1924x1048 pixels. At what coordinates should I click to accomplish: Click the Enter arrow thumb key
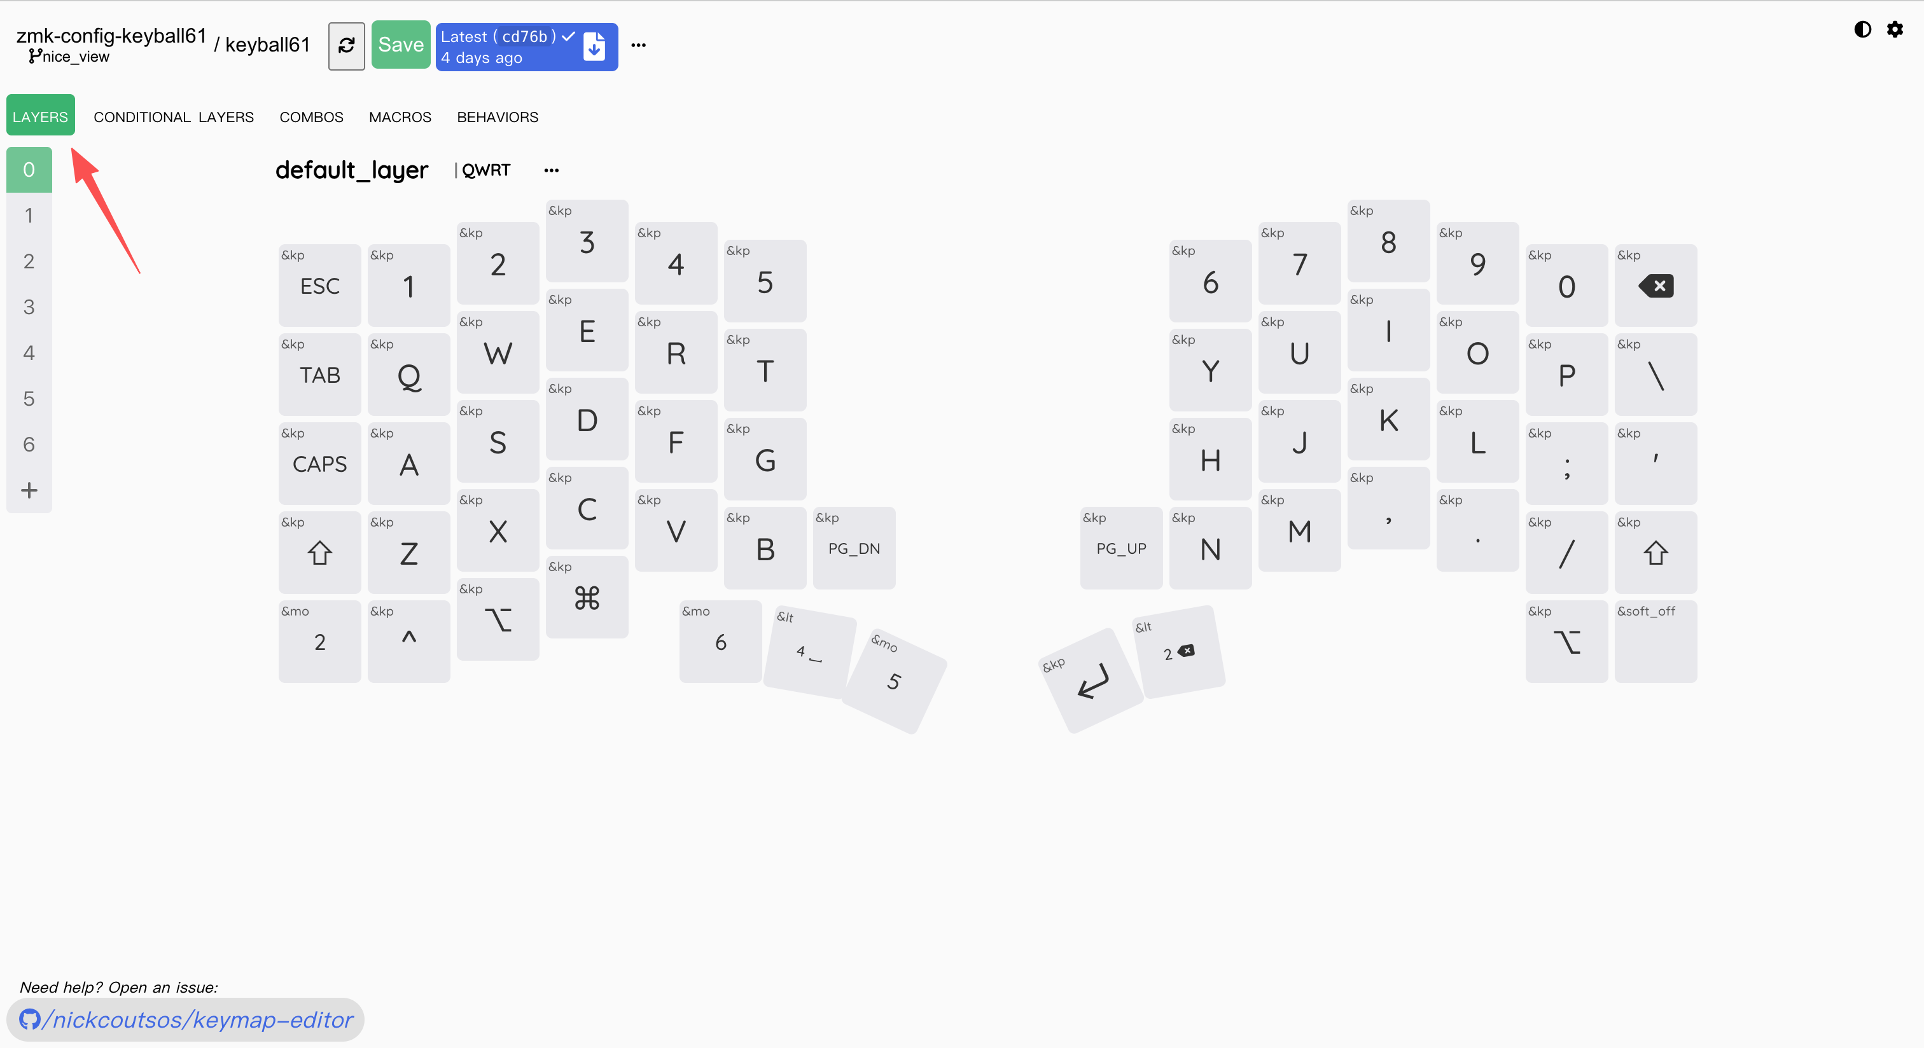[x=1092, y=682]
